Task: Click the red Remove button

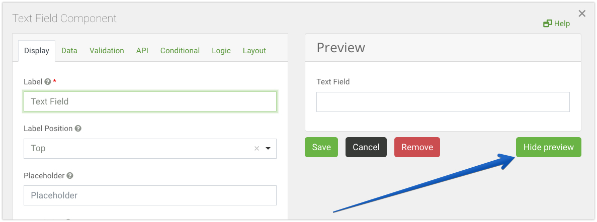Action: click(417, 147)
